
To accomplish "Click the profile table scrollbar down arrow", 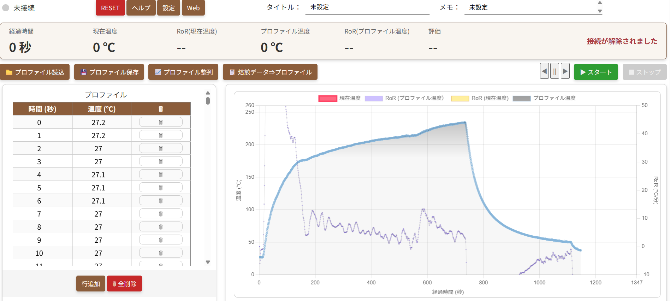I will [x=208, y=262].
